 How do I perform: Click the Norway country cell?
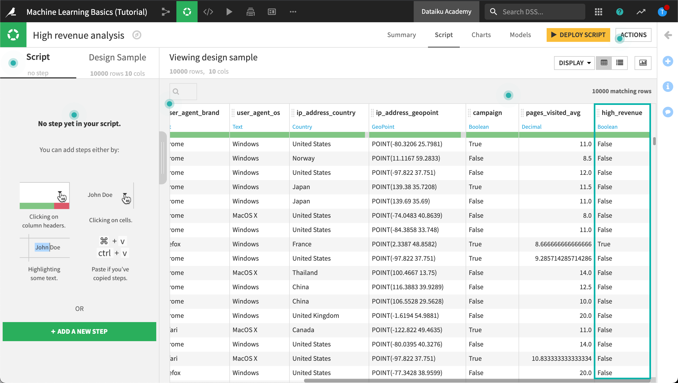[329, 158]
